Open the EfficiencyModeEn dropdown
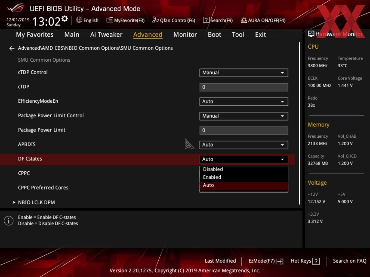This screenshot has width=370, height=277. (244, 102)
